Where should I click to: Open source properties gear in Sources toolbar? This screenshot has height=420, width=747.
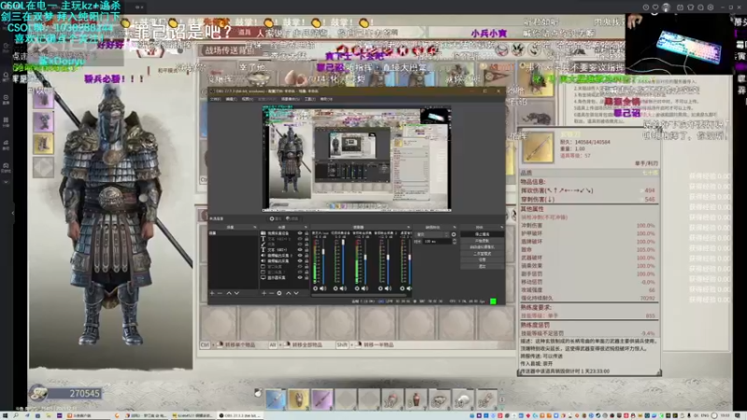(279, 293)
